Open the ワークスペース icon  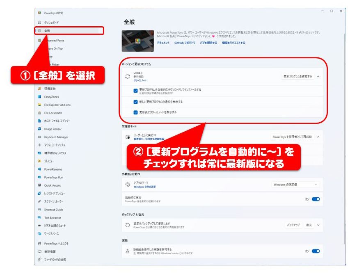click(40, 233)
